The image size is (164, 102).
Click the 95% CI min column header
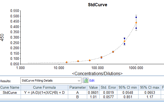coord(128,87)
